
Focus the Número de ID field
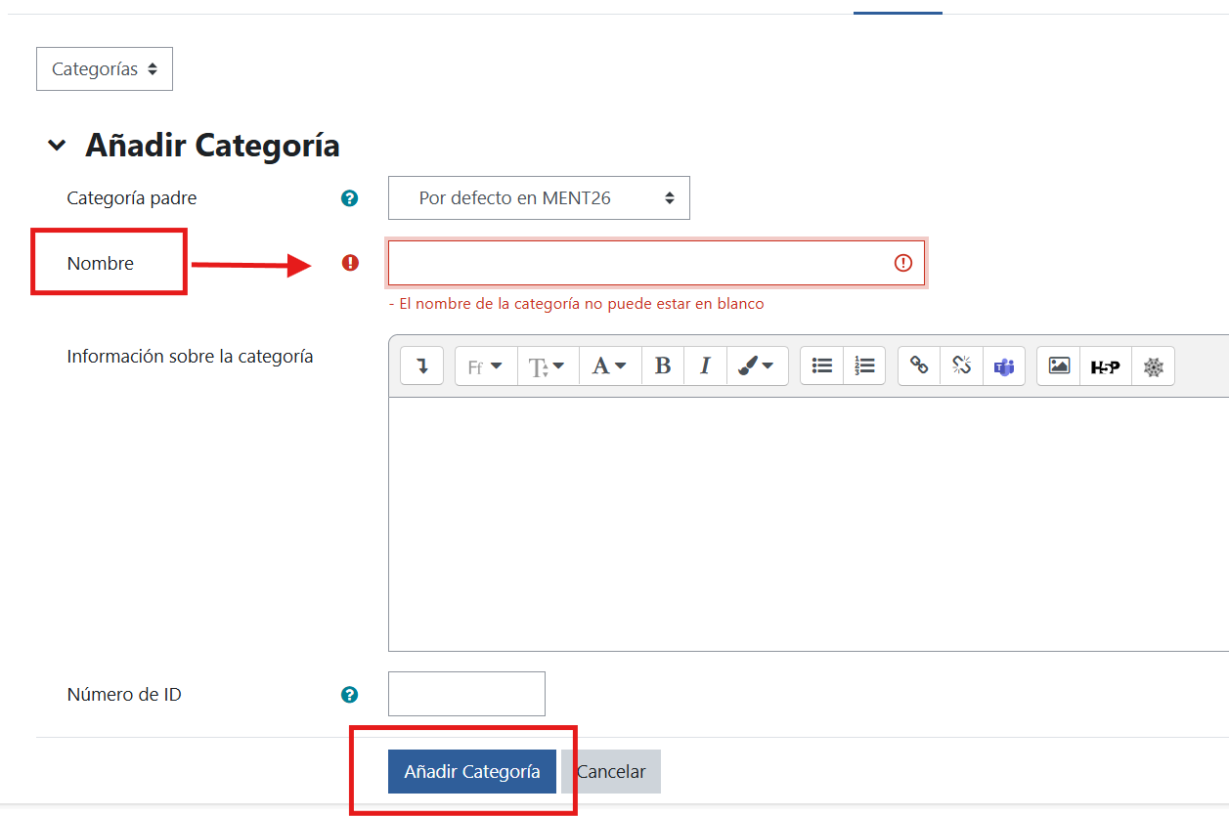click(x=466, y=694)
